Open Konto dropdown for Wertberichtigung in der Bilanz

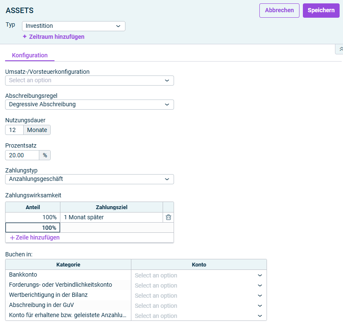pyautogui.click(x=199, y=296)
